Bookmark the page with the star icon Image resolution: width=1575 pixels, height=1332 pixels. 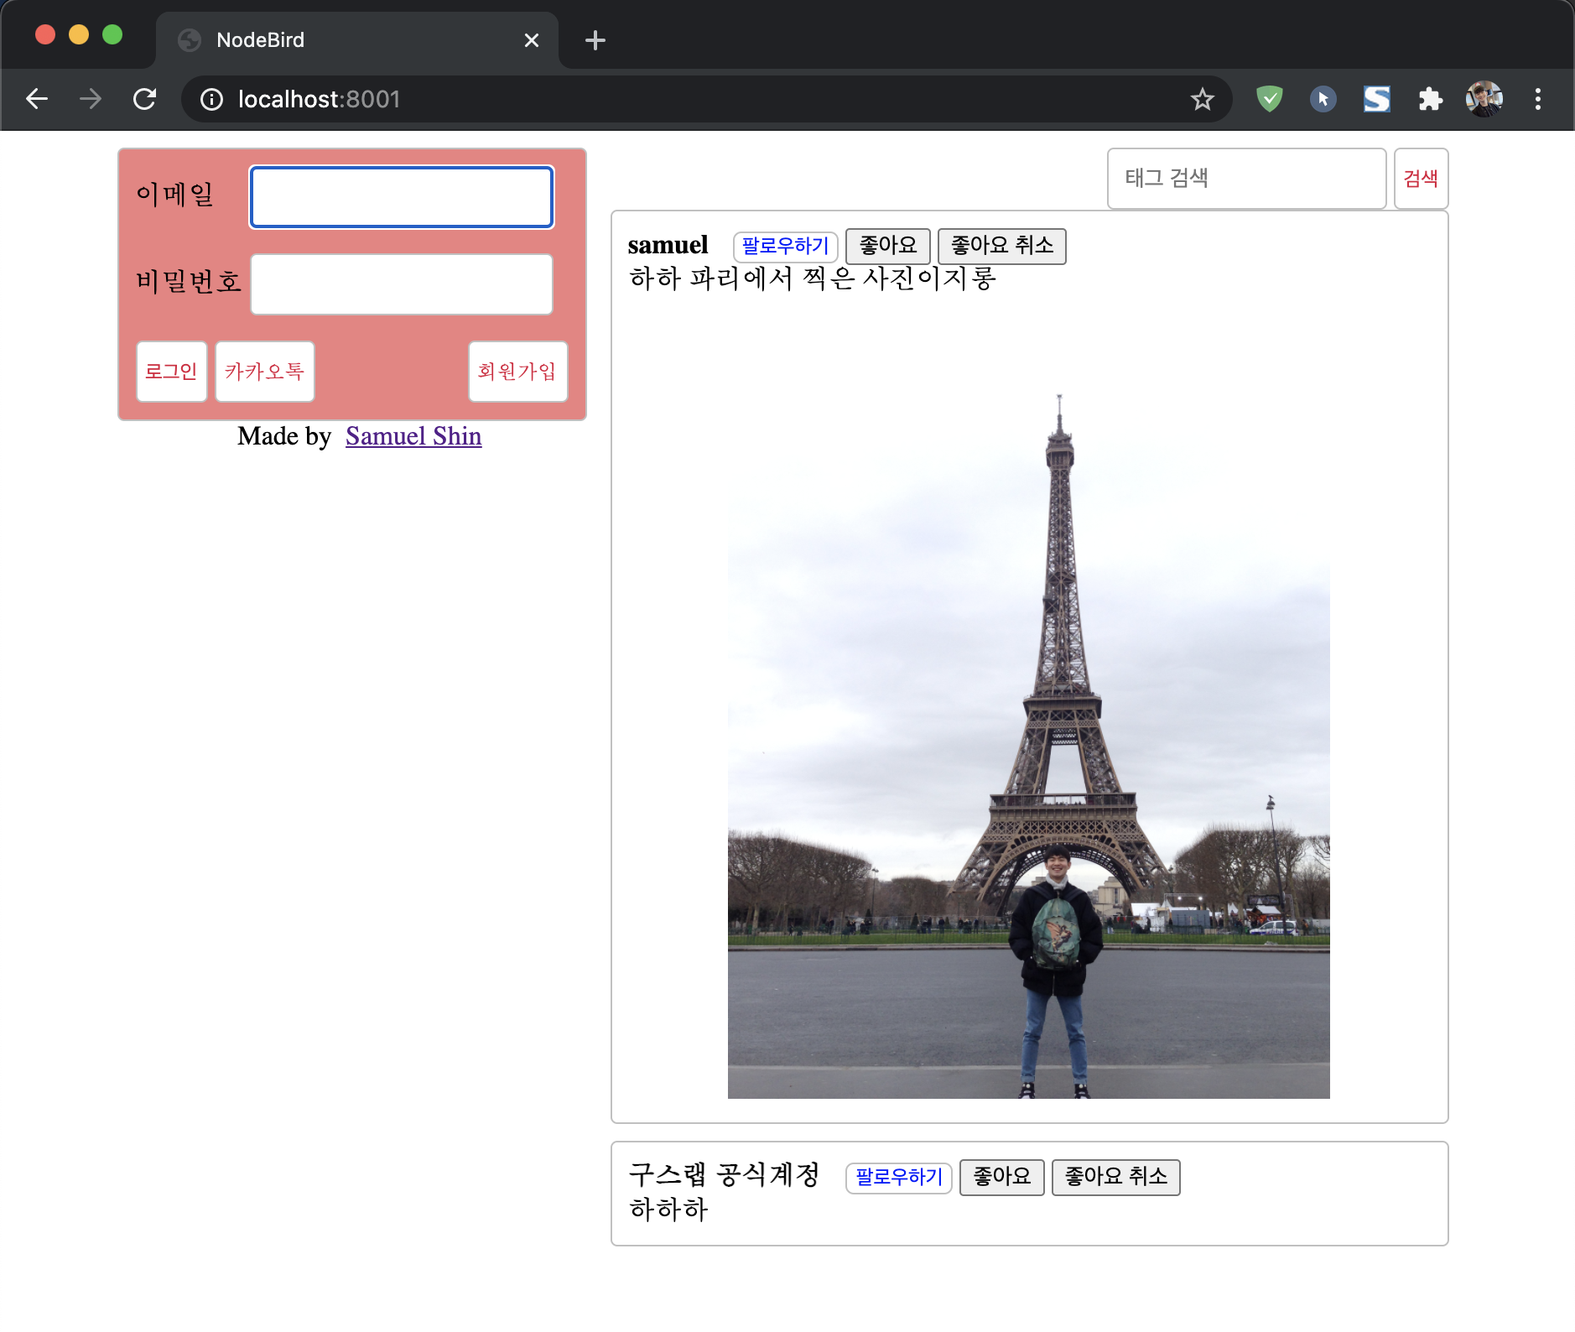click(1202, 99)
